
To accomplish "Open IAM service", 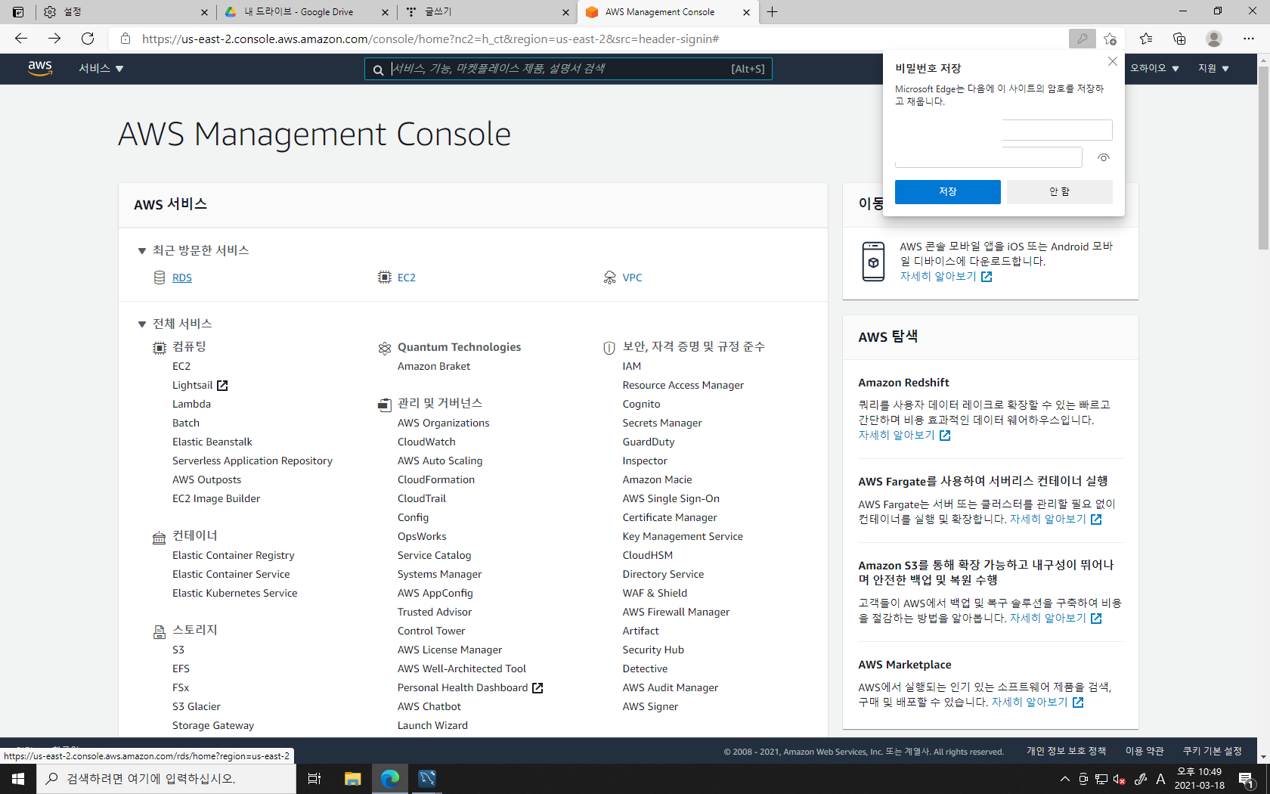I will 632,366.
